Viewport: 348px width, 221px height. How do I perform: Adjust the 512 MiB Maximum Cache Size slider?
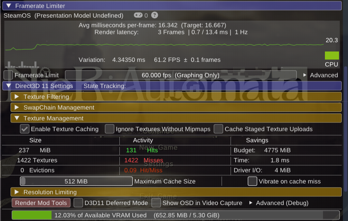(76, 181)
